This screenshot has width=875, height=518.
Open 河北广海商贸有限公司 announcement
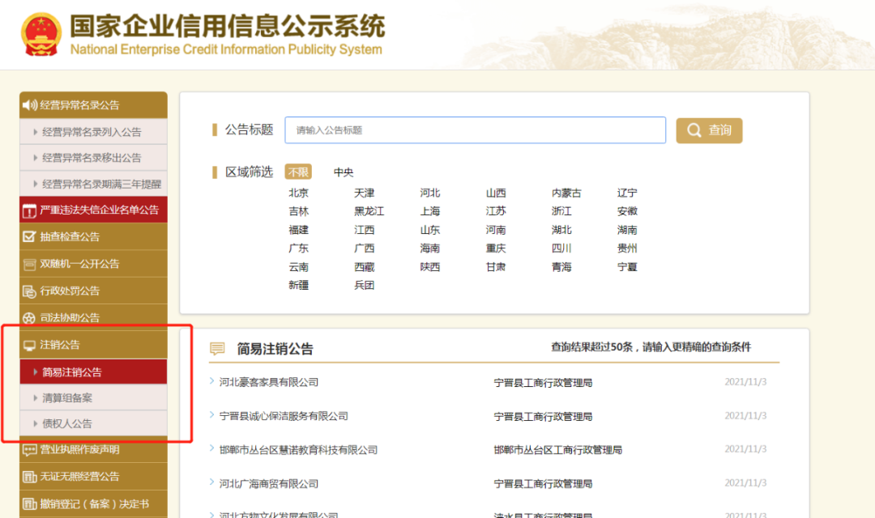coord(269,483)
